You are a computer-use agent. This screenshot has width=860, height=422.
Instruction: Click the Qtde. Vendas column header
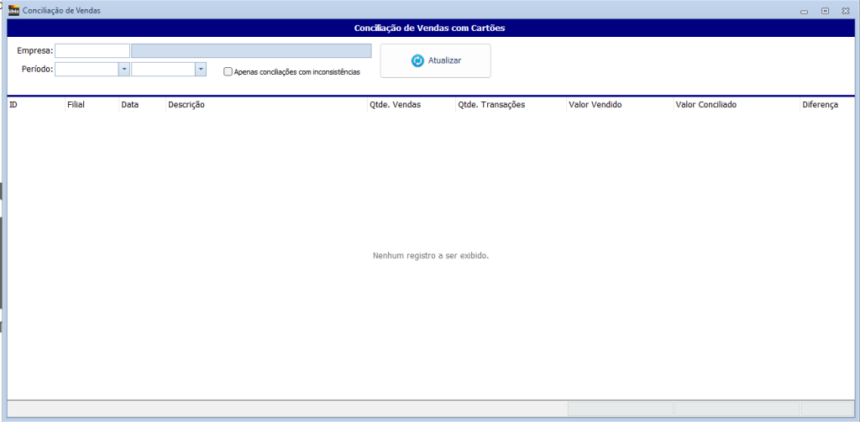coord(410,105)
